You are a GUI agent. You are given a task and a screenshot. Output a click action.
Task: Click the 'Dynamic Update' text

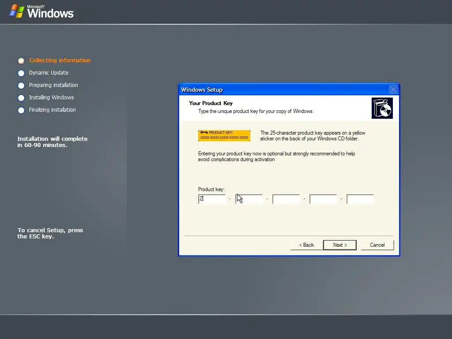coord(49,73)
